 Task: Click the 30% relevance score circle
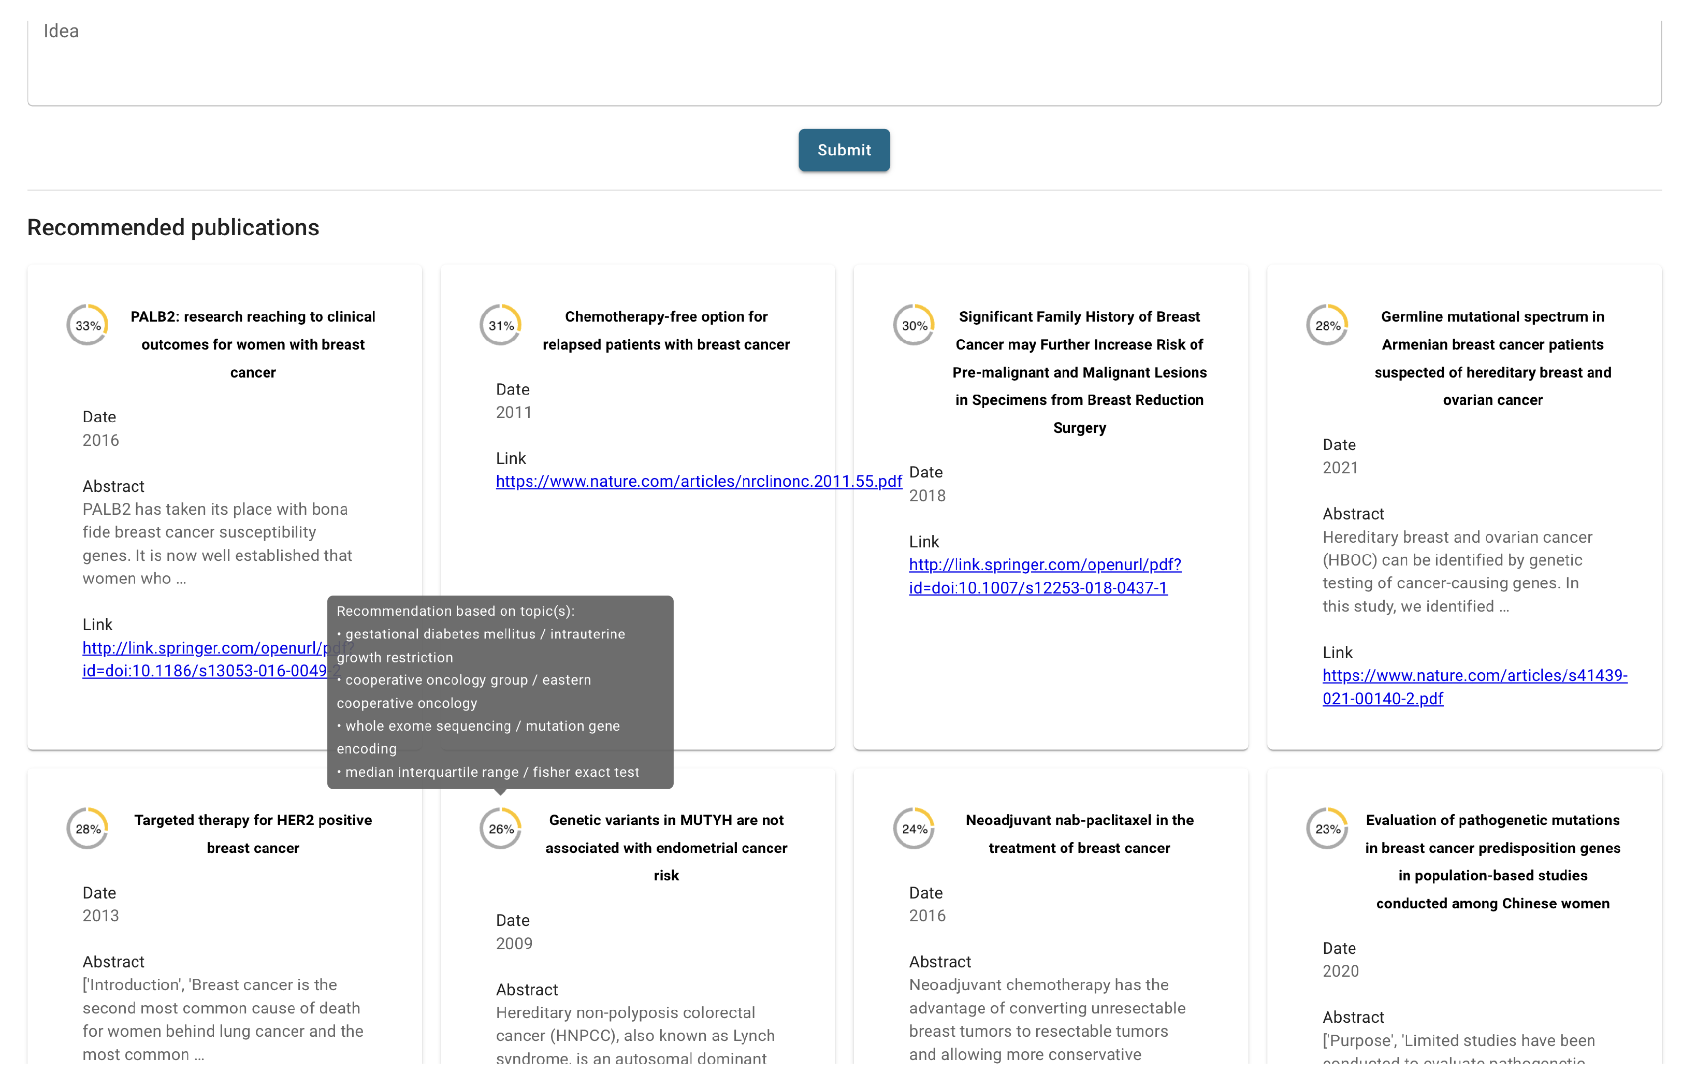point(914,325)
